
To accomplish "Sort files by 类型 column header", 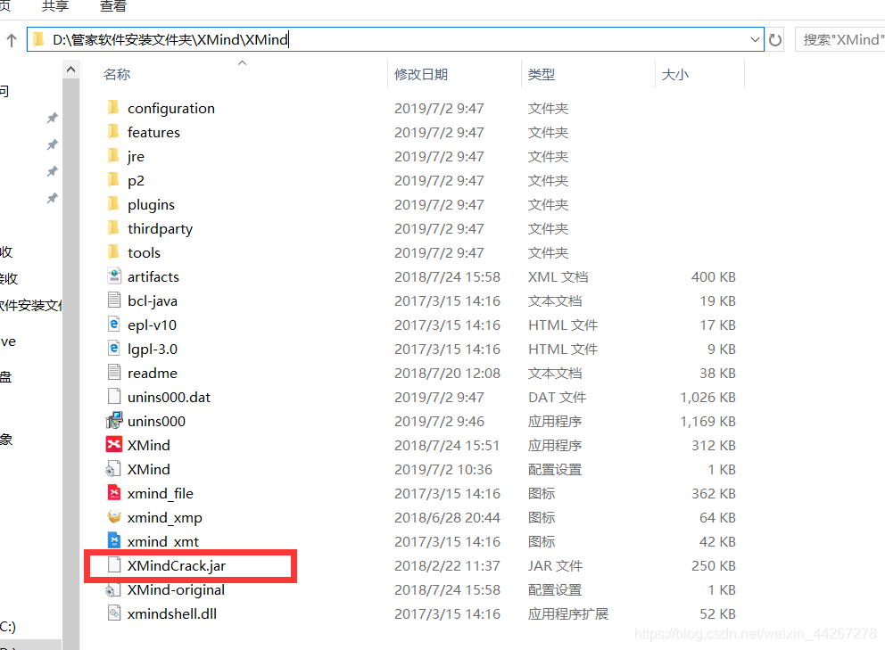I will [542, 75].
